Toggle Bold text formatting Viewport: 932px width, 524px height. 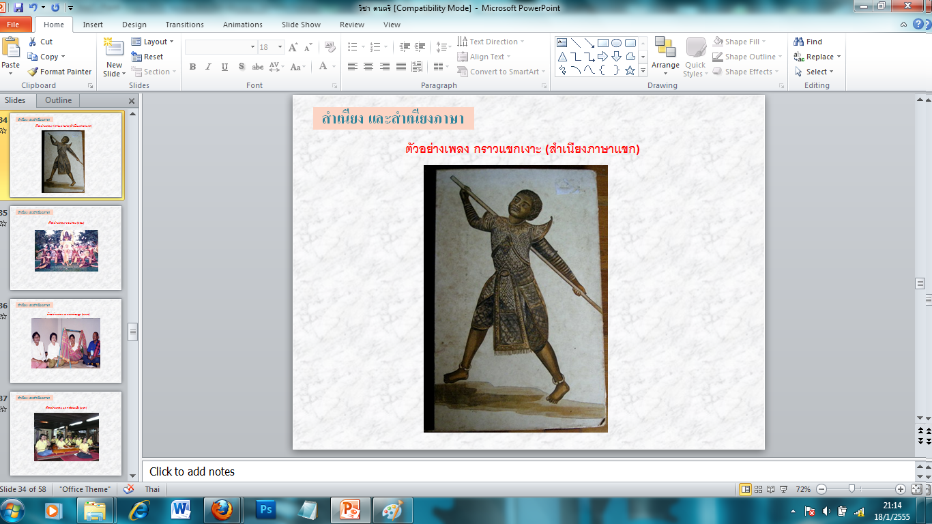click(x=192, y=67)
